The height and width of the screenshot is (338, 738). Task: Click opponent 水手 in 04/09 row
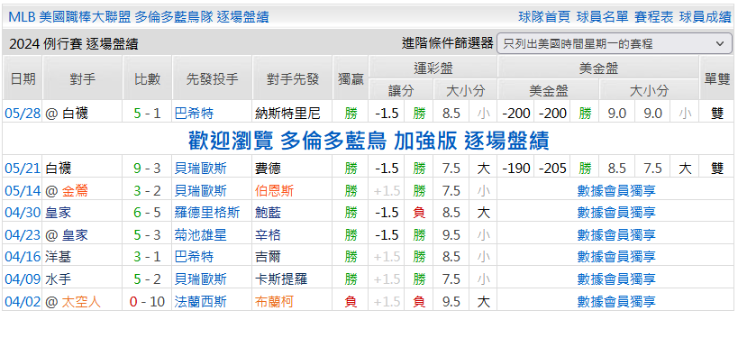[x=59, y=279]
